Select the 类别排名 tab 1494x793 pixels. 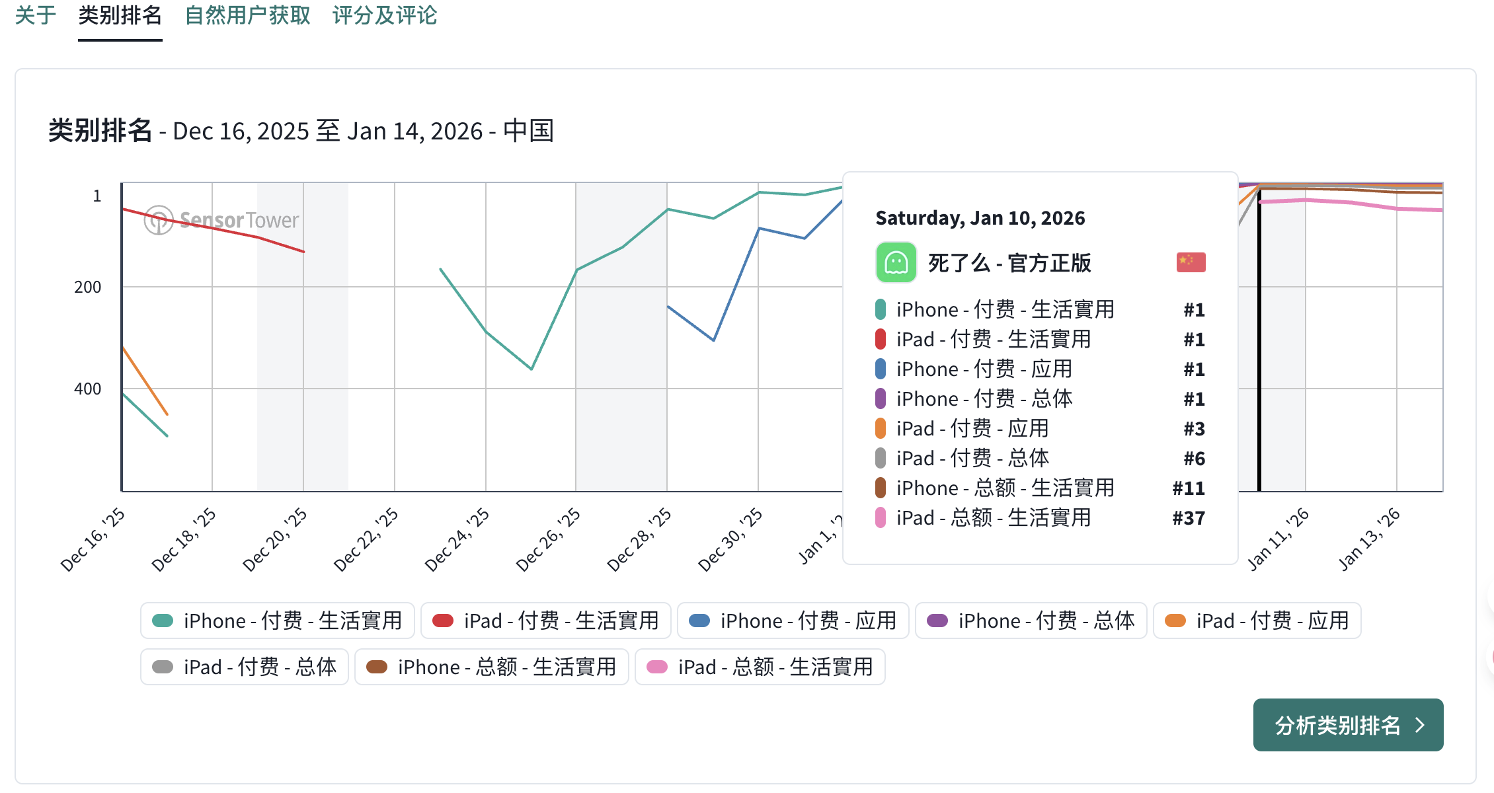(x=120, y=16)
